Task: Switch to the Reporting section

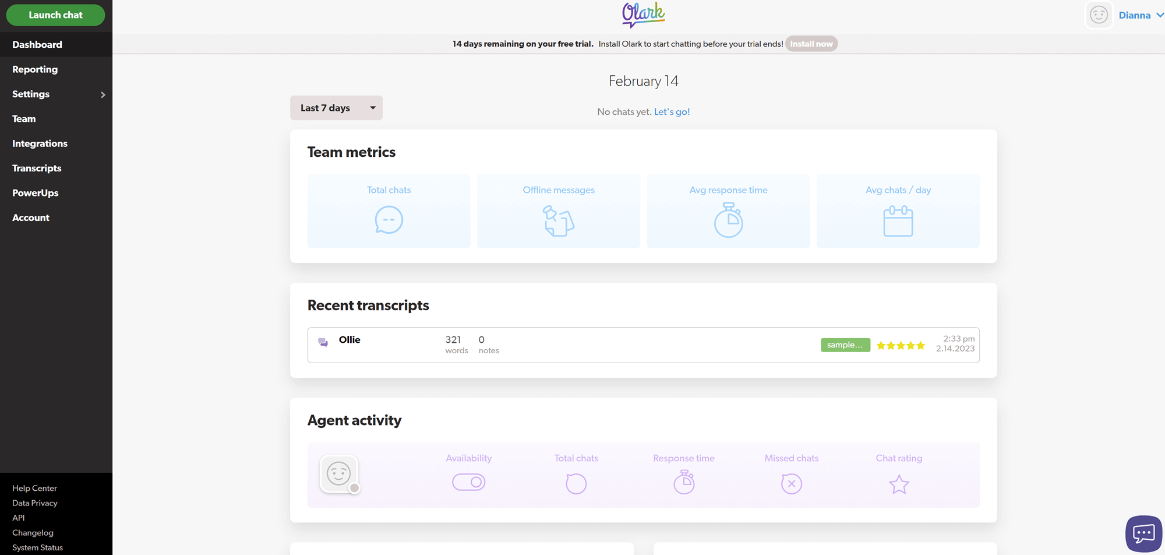Action: click(x=34, y=69)
